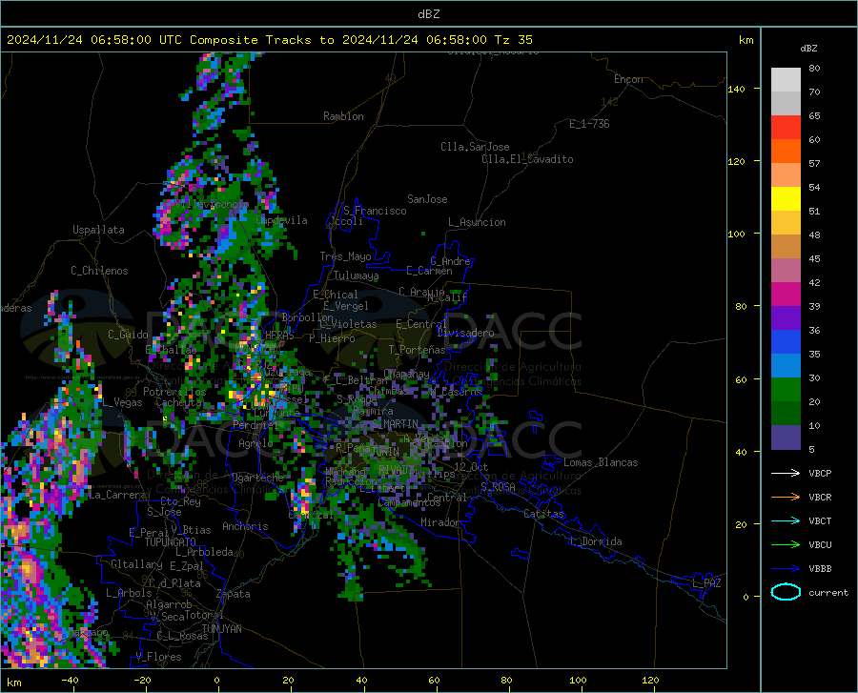Viewport: 858px width, 693px height.
Task: Click the 'E_Vergel' map label
Action: [x=346, y=306]
